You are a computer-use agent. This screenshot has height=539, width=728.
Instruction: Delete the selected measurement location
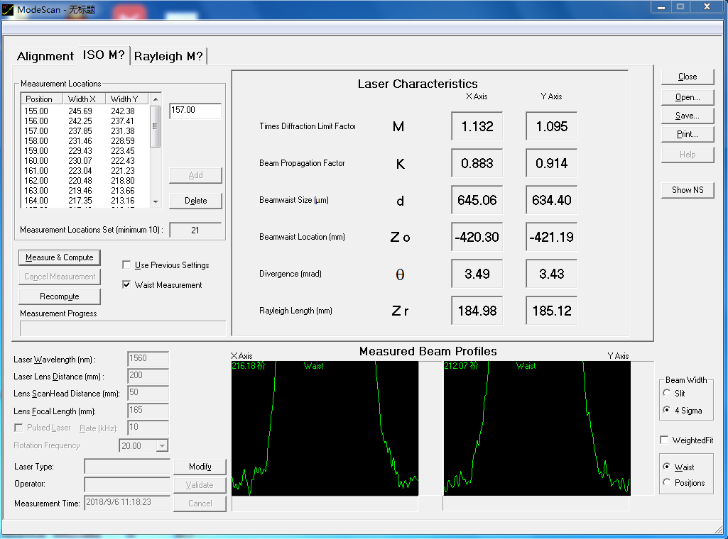click(195, 201)
